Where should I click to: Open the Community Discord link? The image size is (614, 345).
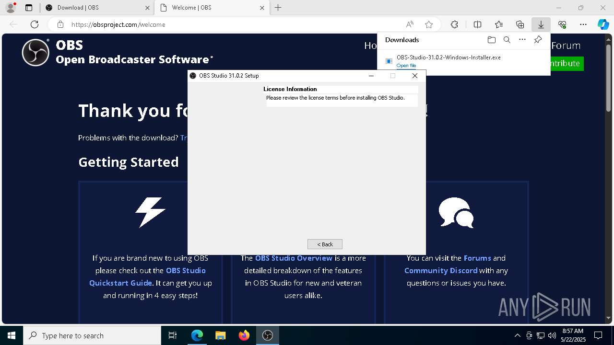pos(441,270)
